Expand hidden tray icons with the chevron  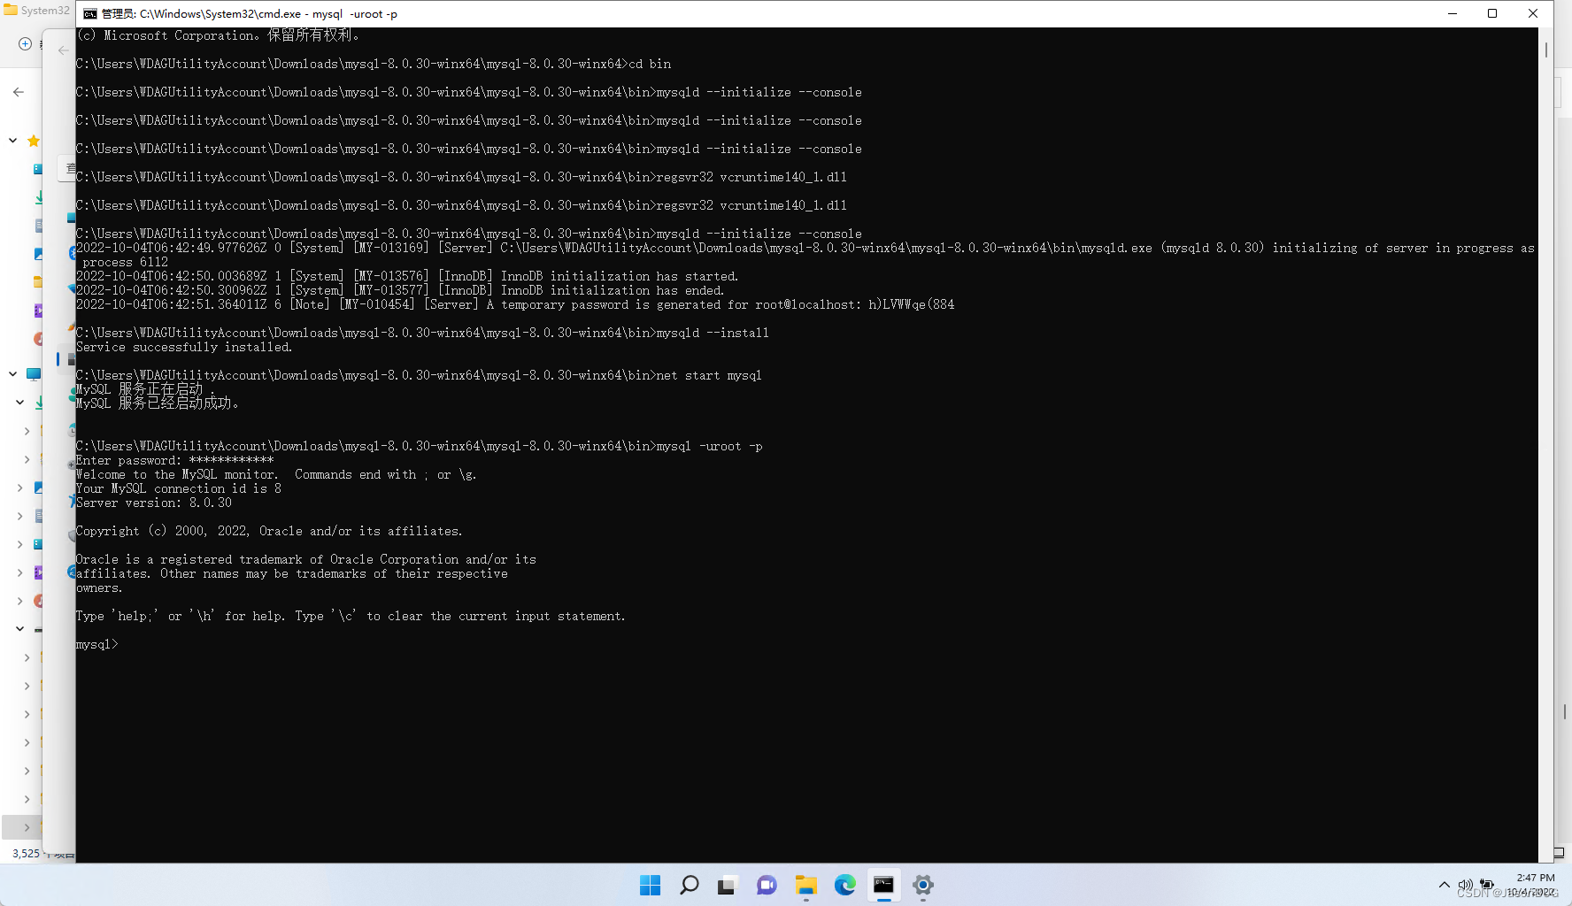pos(1444,885)
